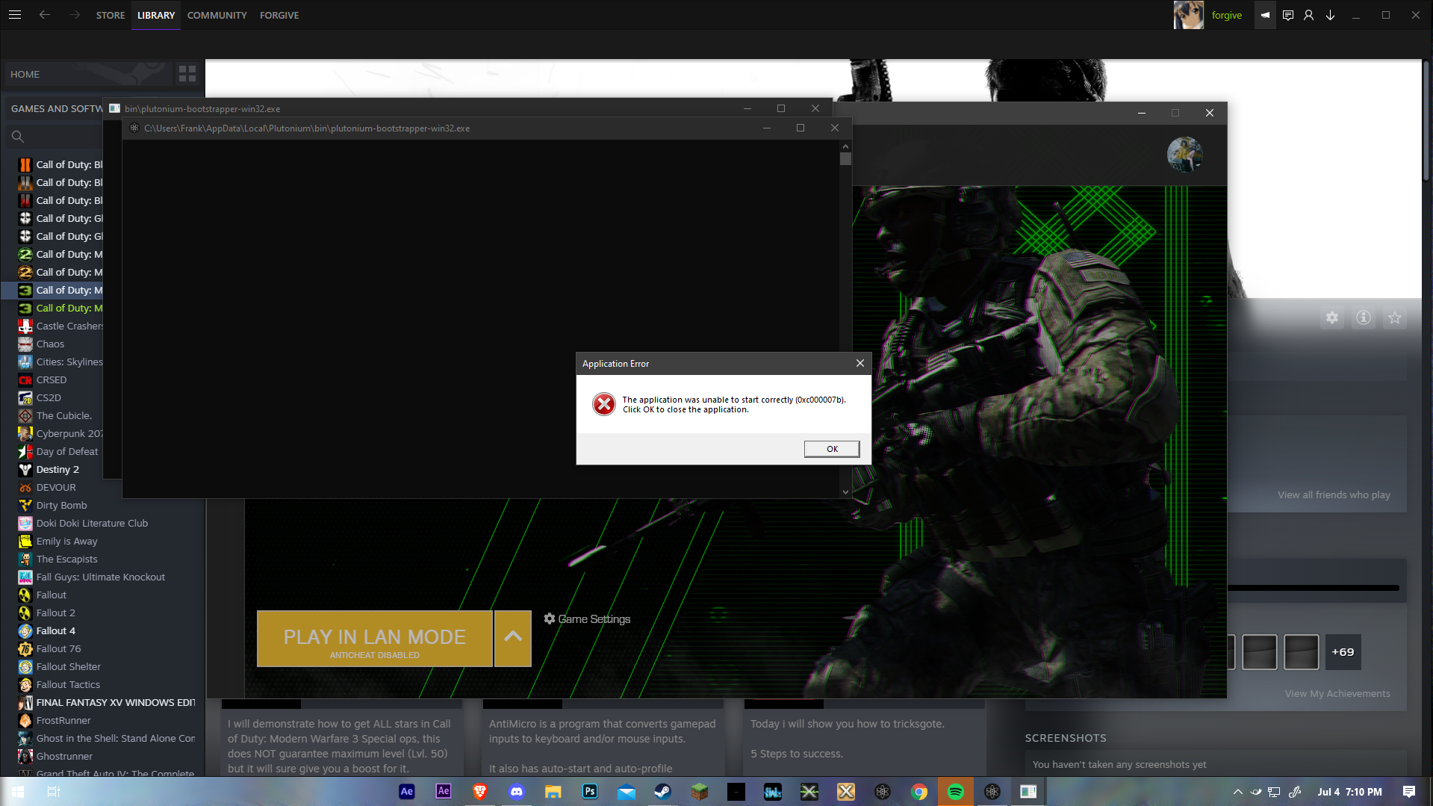This screenshot has width=1433, height=806.
Task: Click the library search magnifier icon
Action: coord(18,137)
